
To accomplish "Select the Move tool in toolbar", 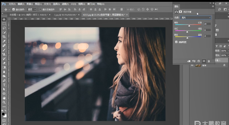I will [4, 19].
